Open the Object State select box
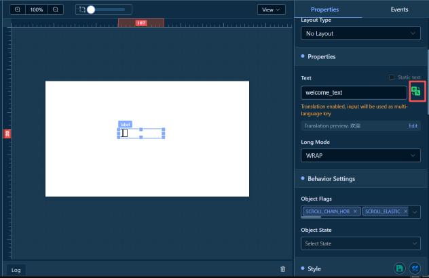429x278 pixels. [x=360, y=243]
